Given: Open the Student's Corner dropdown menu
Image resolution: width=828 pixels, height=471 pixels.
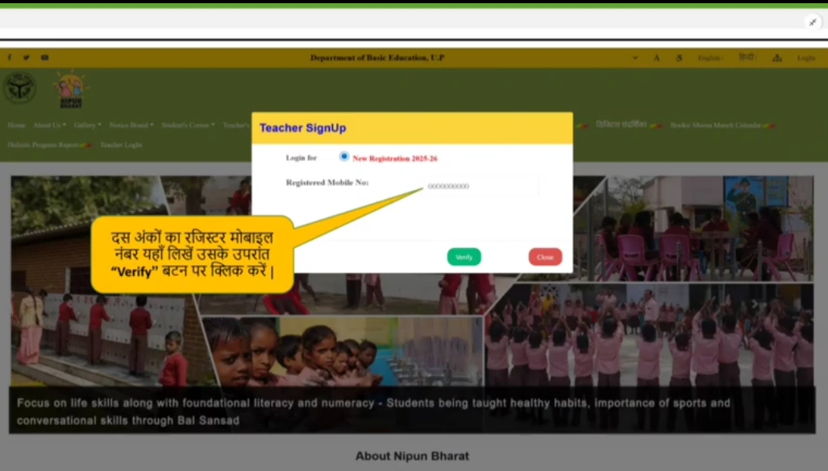Looking at the screenshot, I should [x=187, y=125].
